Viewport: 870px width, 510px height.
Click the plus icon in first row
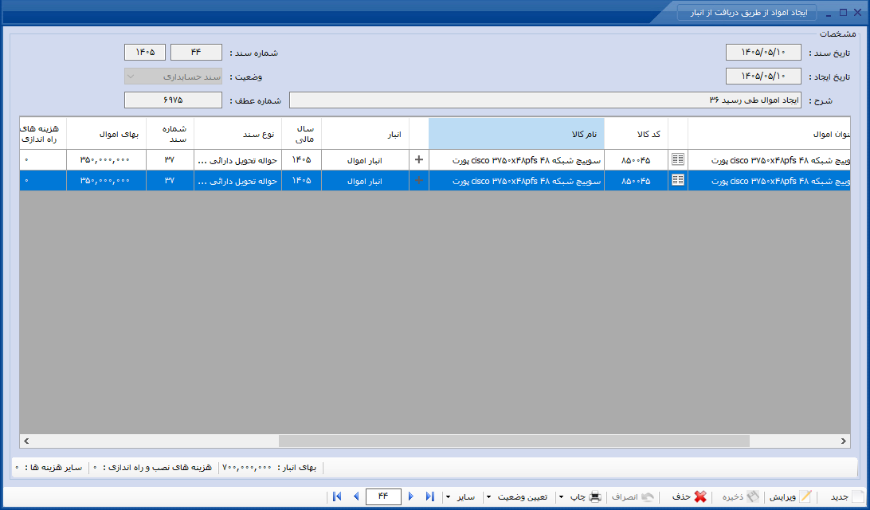tap(419, 160)
